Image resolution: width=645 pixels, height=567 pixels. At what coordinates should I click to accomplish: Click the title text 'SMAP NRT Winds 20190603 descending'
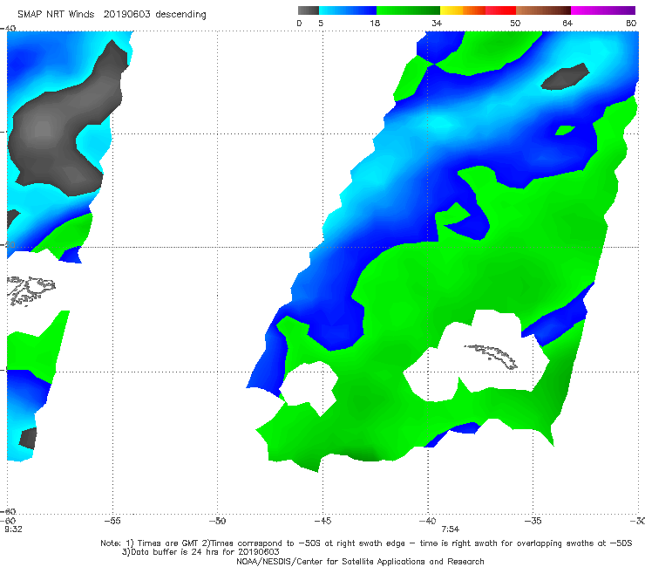(112, 15)
